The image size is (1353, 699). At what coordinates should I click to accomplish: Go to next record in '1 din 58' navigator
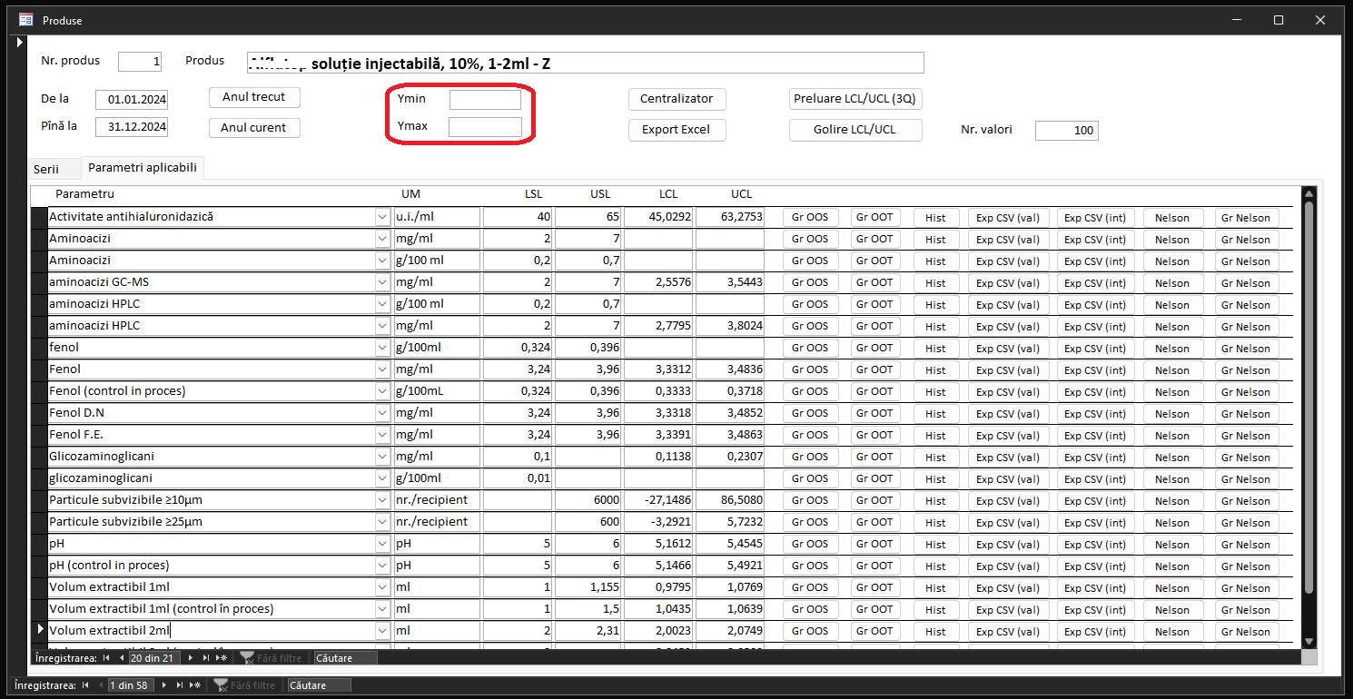(164, 685)
